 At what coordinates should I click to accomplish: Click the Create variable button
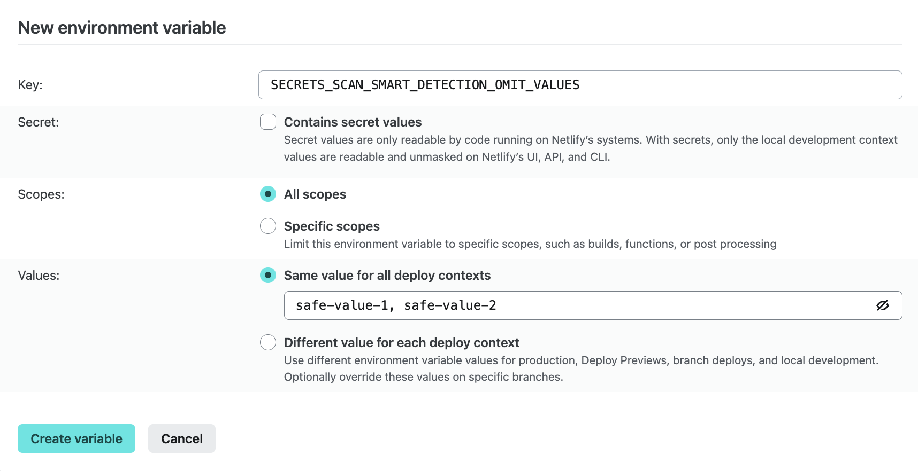(x=76, y=438)
